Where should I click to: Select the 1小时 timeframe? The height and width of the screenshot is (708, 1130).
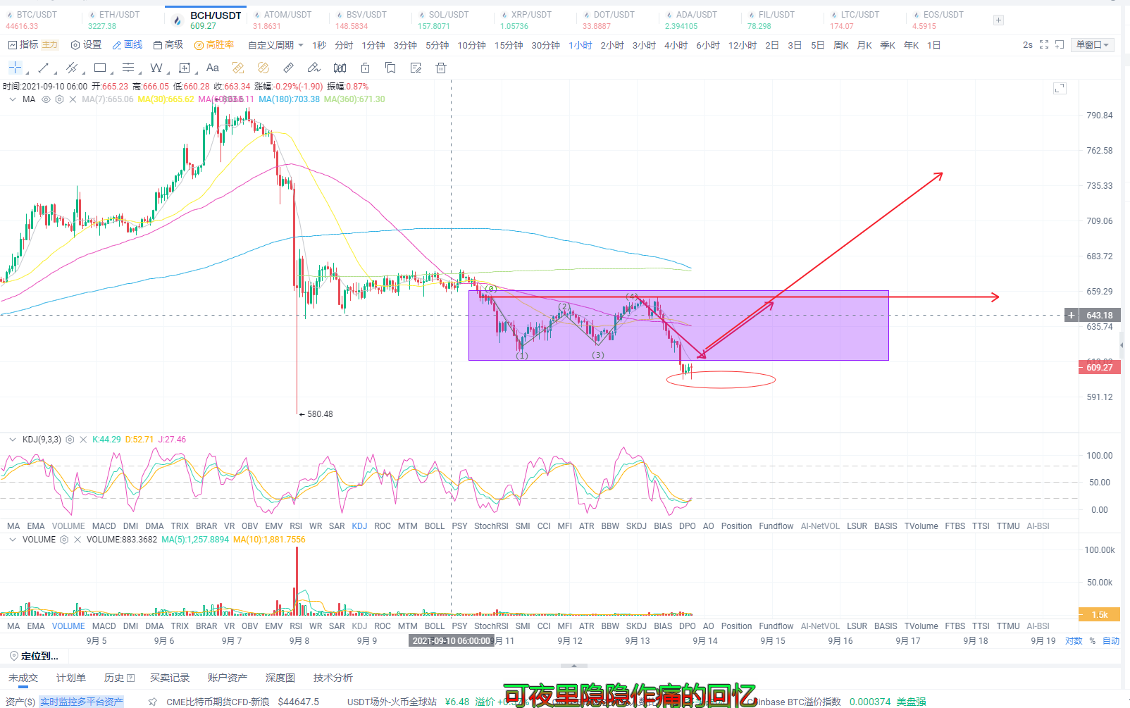[x=580, y=45]
